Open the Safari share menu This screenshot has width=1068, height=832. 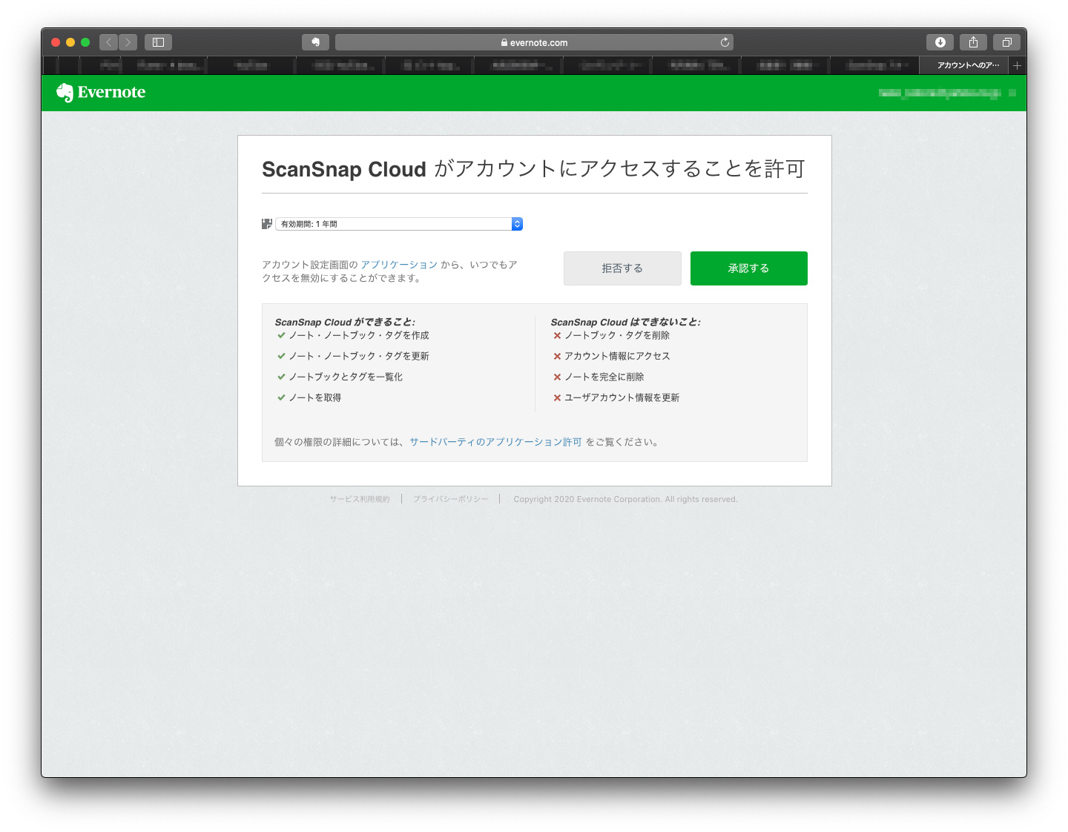click(973, 42)
